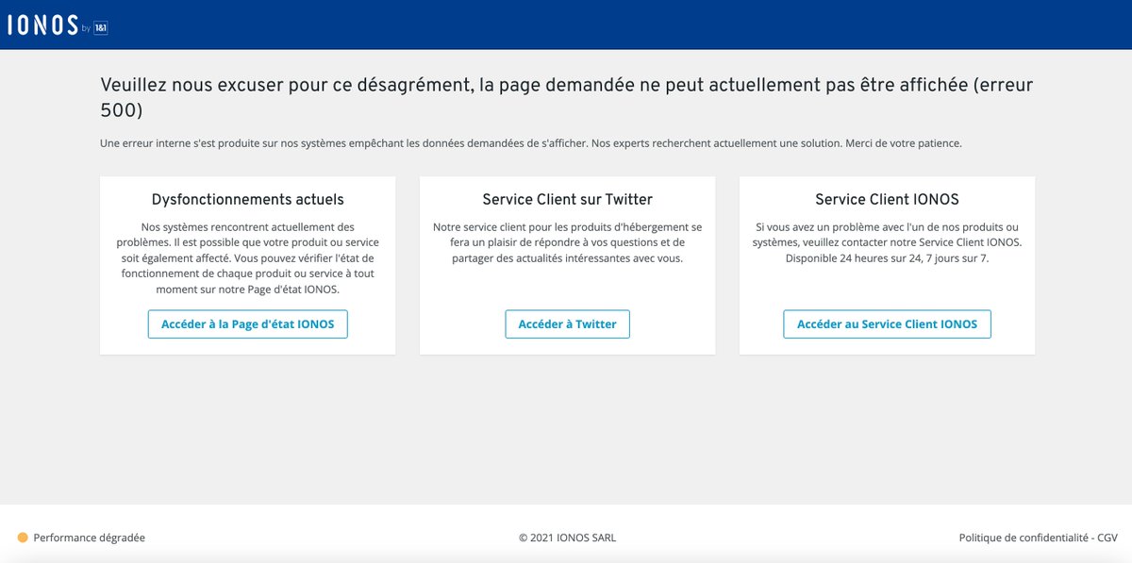Click the error 500 apology headline
The width and height of the screenshot is (1132, 563).
click(x=567, y=97)
